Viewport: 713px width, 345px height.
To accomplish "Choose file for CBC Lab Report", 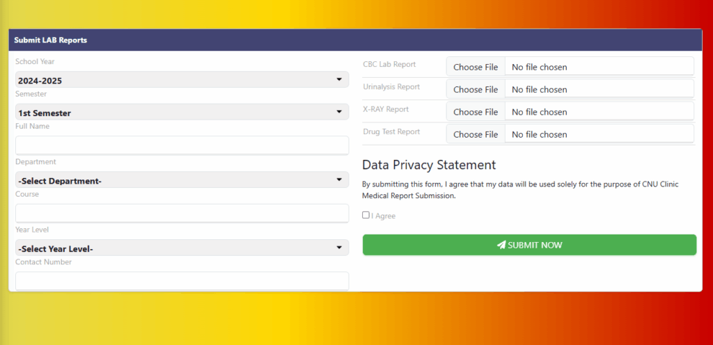I will click(476, 67).
